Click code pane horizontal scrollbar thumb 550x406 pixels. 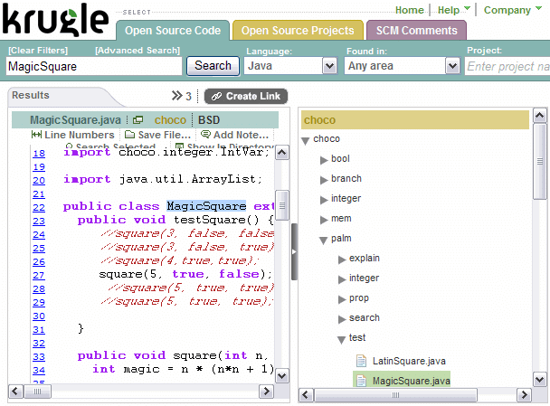[x=37, y=391]
